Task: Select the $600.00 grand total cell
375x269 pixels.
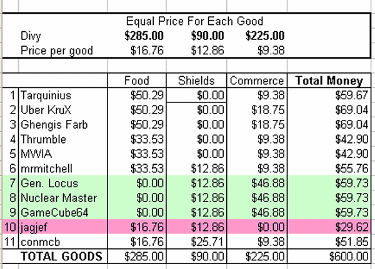Action: [x=329, y=257]
